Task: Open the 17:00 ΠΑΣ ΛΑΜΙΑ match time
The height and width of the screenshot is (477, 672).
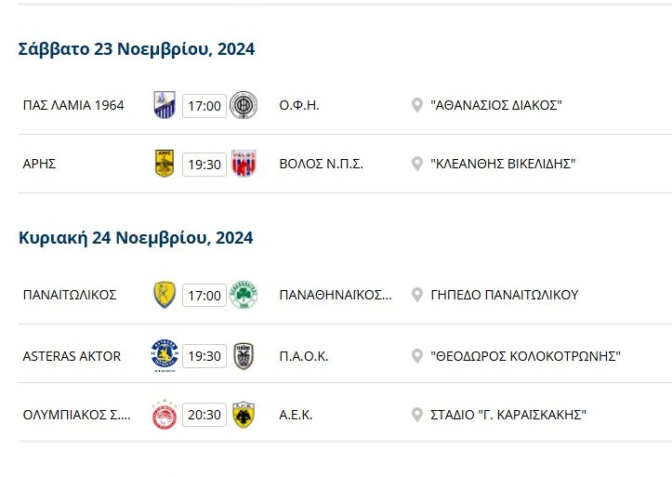Action: [204, 106]
